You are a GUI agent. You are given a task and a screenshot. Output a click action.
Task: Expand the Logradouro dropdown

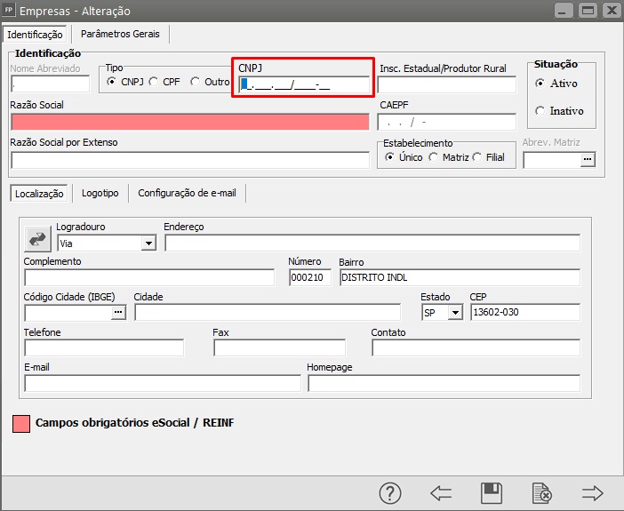pos(148,243)
